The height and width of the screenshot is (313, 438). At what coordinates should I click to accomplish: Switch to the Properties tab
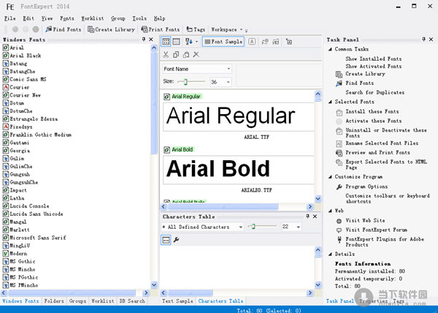(x=374, y=301)
